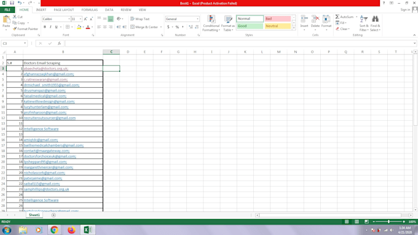The width and height of the screenshot is (418, 235).
Task: Switch to the INSERT tab
Action: coord(41,10)
